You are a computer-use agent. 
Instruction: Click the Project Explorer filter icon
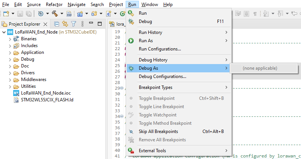tap(74, 24)
